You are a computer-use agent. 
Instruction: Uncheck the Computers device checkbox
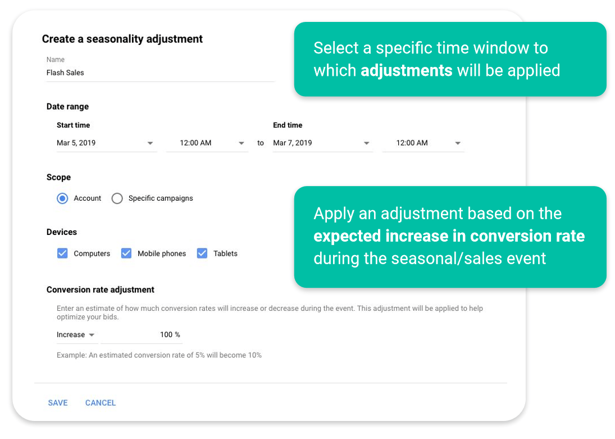(62, 254)
